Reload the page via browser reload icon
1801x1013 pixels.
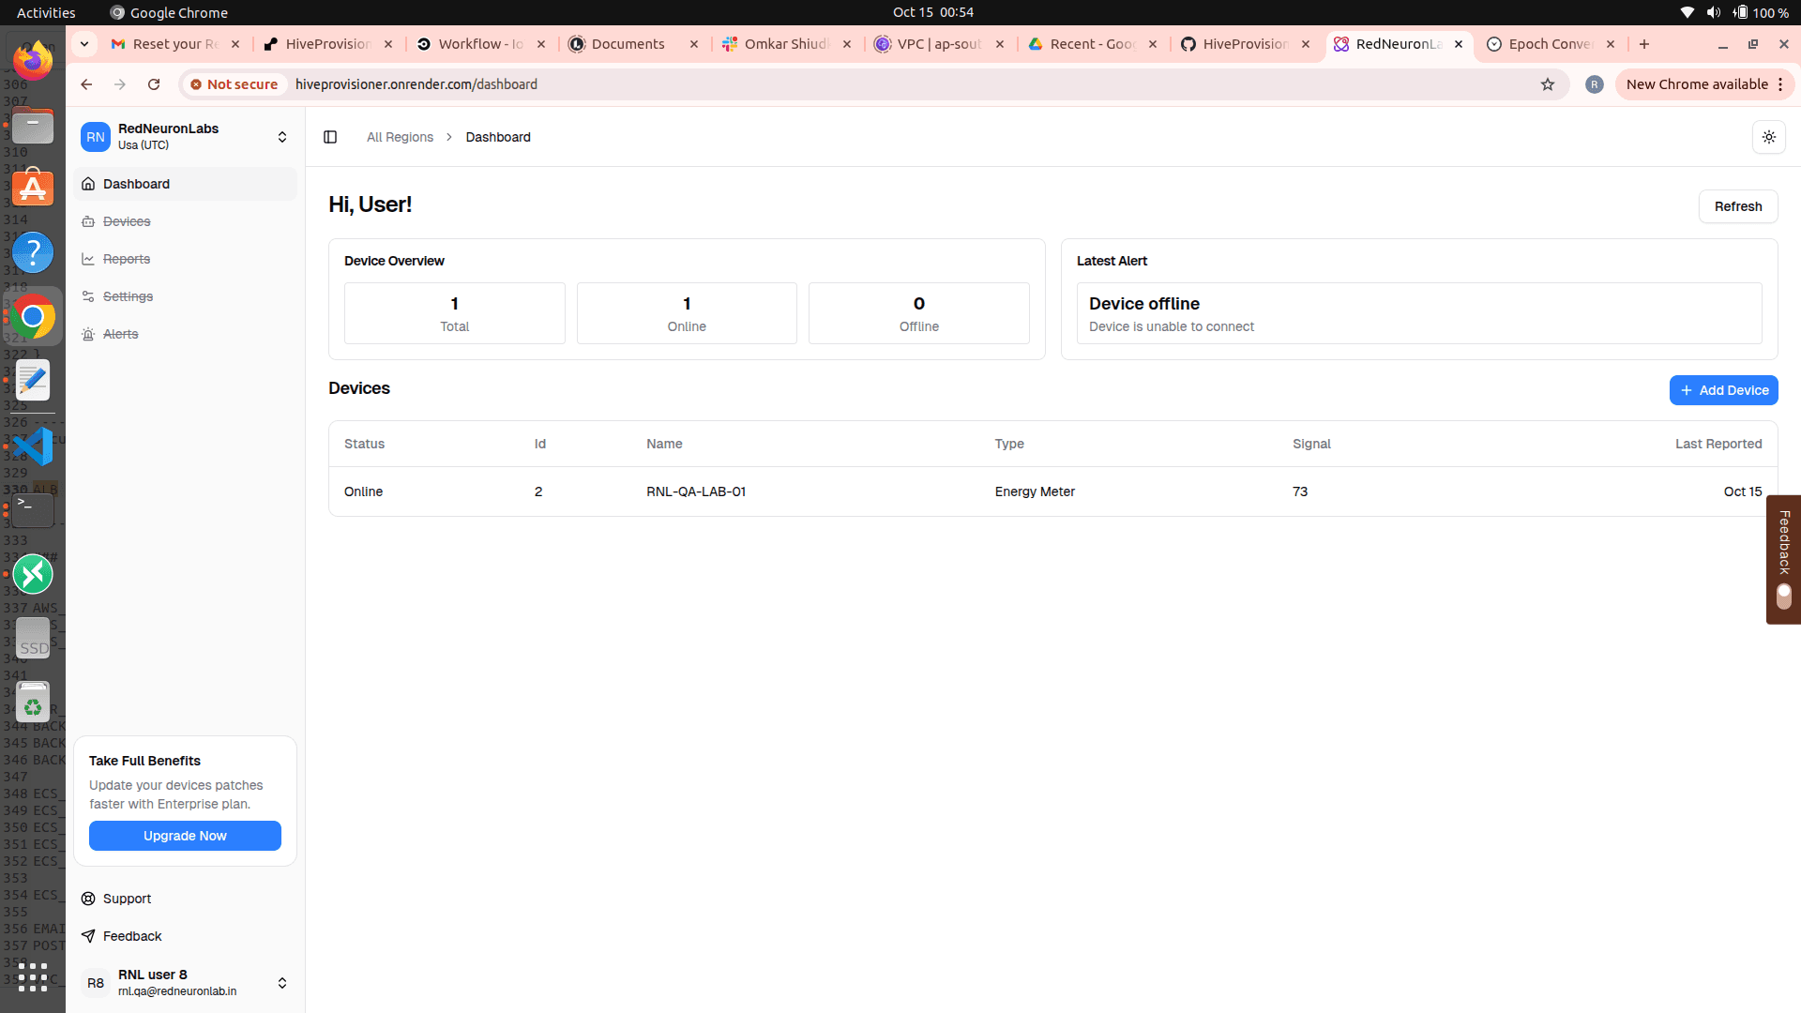(154, 84)
